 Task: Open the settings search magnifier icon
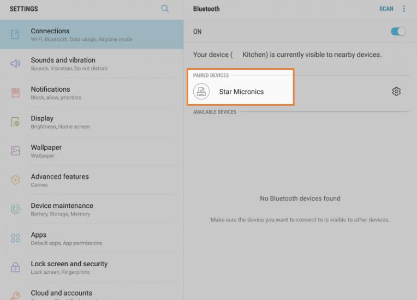tap(165, 9)
